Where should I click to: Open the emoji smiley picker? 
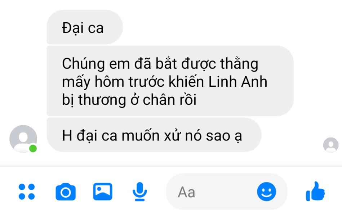(x=267, y=192)
